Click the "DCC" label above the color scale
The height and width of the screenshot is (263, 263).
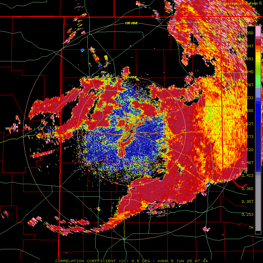coord(257,18)
